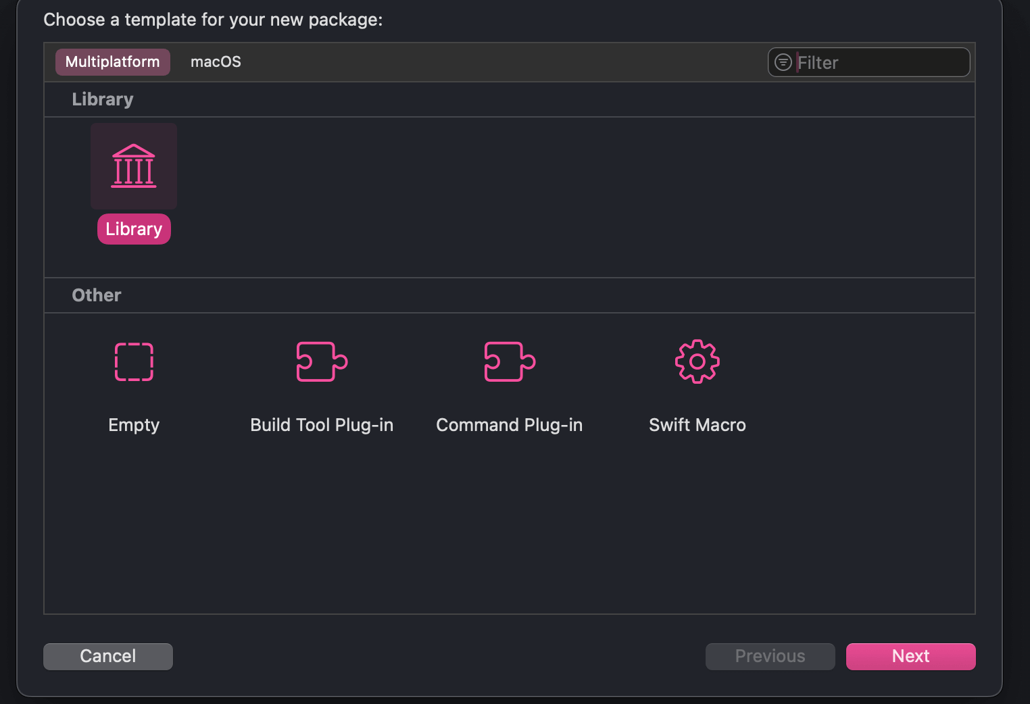Click the highlighted Library label

click(134, 229)
